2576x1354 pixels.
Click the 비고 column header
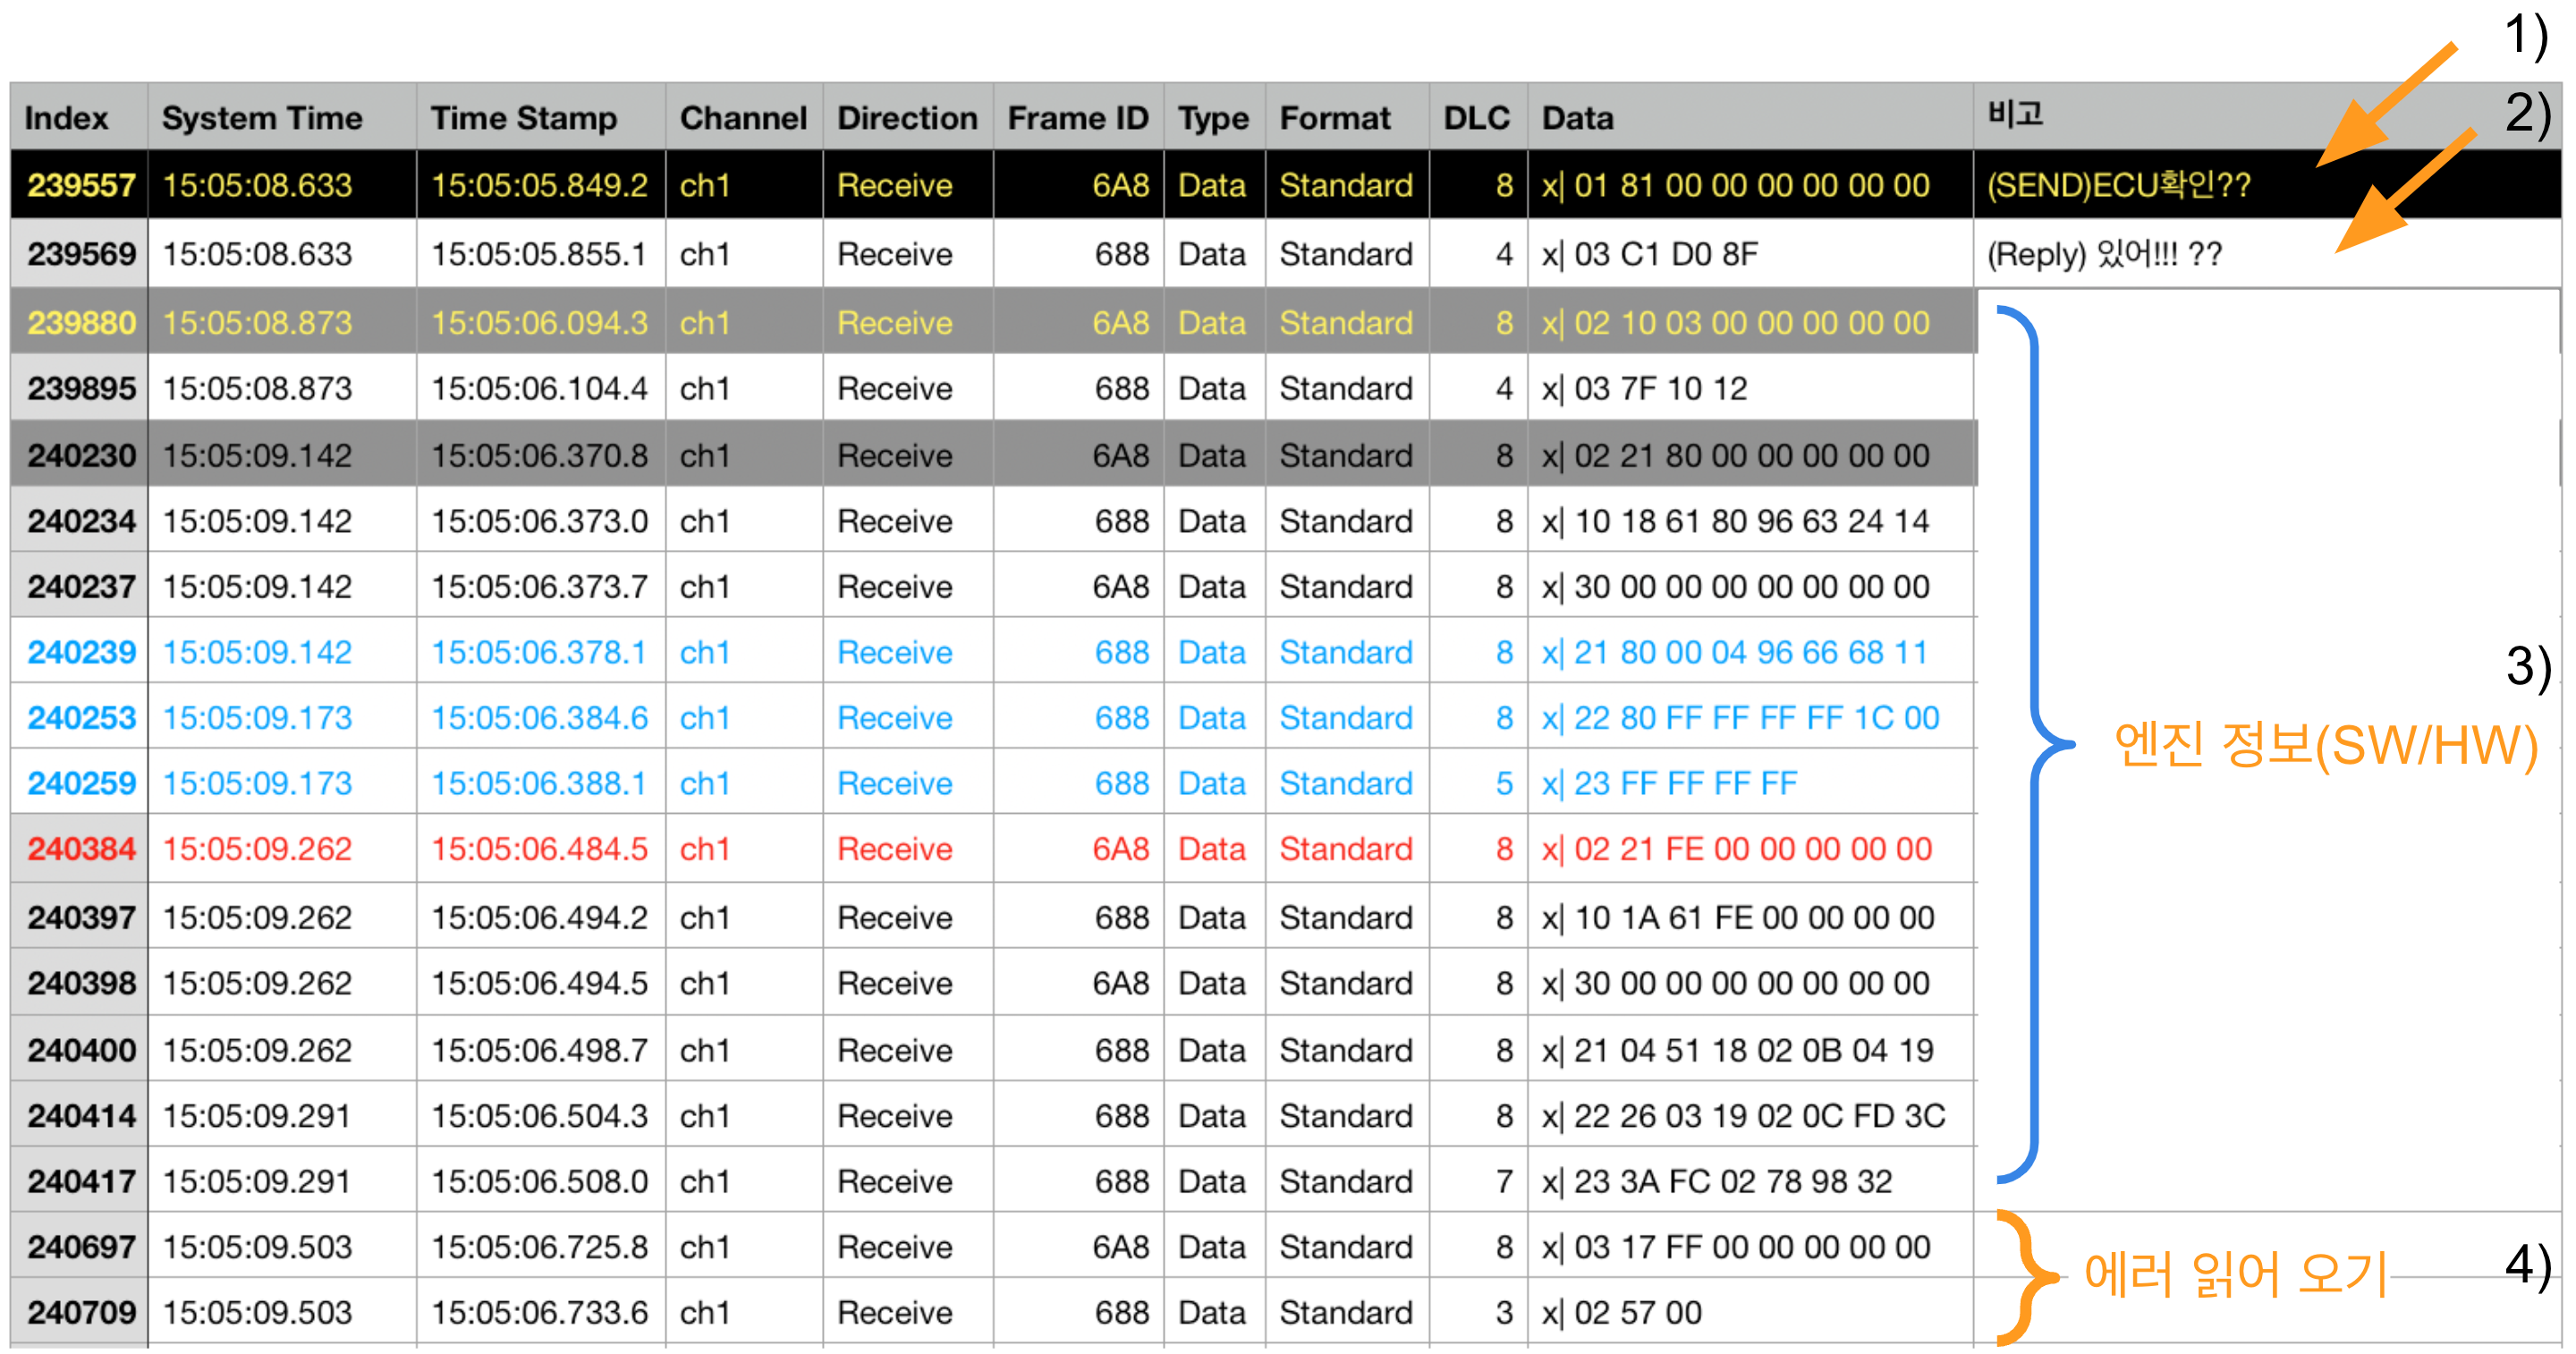(2016, 115)
